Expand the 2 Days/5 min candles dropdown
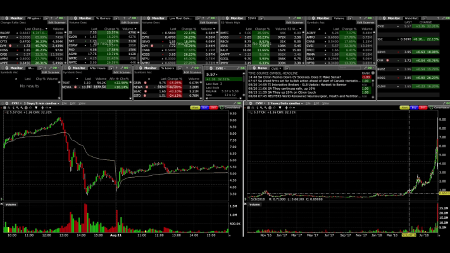This screenshot has width=450, height=253. tap(46, 102)
